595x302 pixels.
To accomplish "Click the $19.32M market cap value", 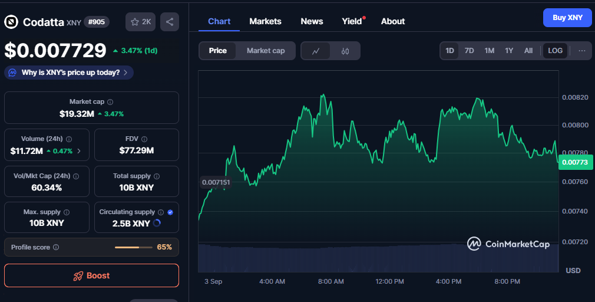I will (77, 114).
